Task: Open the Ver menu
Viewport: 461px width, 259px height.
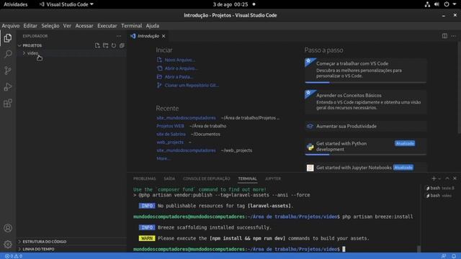Action: click(x=67, y=26)
